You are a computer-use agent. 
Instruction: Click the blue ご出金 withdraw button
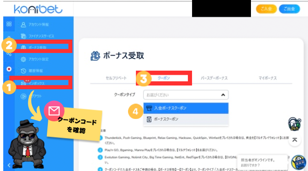[289, 9]
